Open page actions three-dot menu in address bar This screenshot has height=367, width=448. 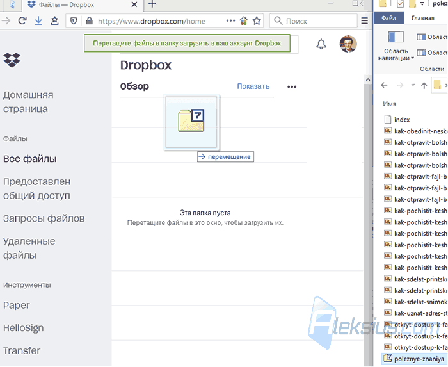230,21
